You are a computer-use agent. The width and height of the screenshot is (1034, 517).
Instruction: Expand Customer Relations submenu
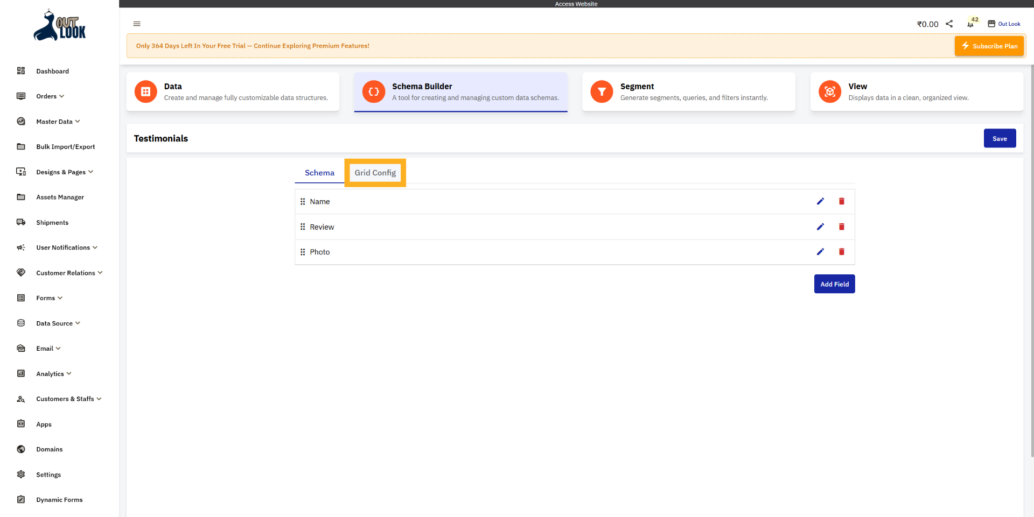pyautogui.click(x=69, y=273)
